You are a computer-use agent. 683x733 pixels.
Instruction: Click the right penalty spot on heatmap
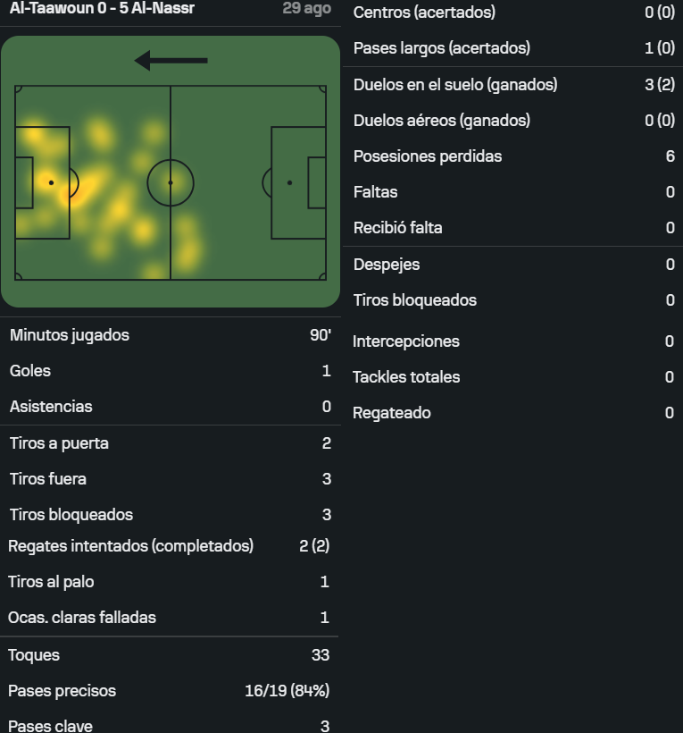point(290,182)
